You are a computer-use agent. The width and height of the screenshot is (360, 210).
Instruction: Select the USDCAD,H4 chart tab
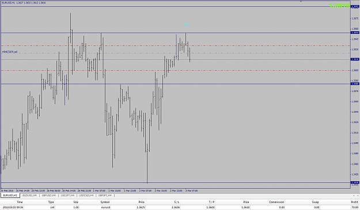86,195
